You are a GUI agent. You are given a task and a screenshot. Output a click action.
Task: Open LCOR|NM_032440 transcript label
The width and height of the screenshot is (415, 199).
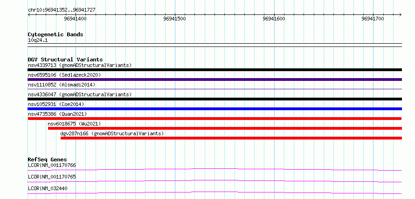tap(48, 188)
